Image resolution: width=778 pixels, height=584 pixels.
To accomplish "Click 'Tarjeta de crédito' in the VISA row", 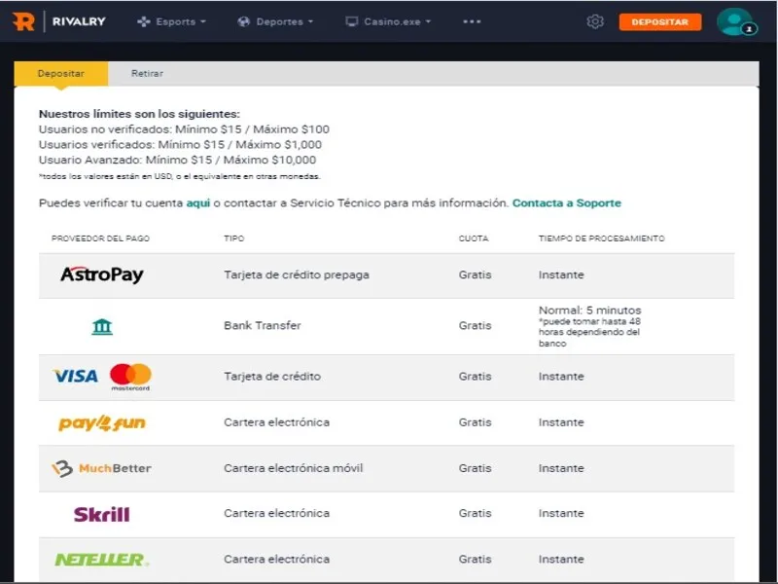I will coord(272,376).
